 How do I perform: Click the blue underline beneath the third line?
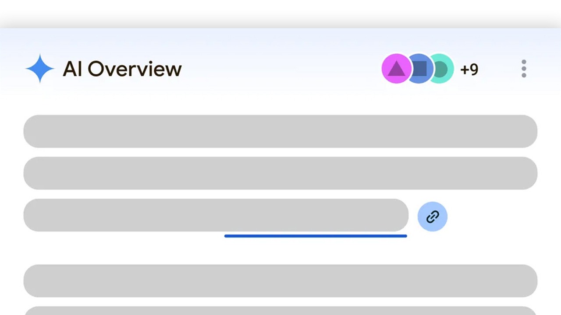[x=316, y=236]
